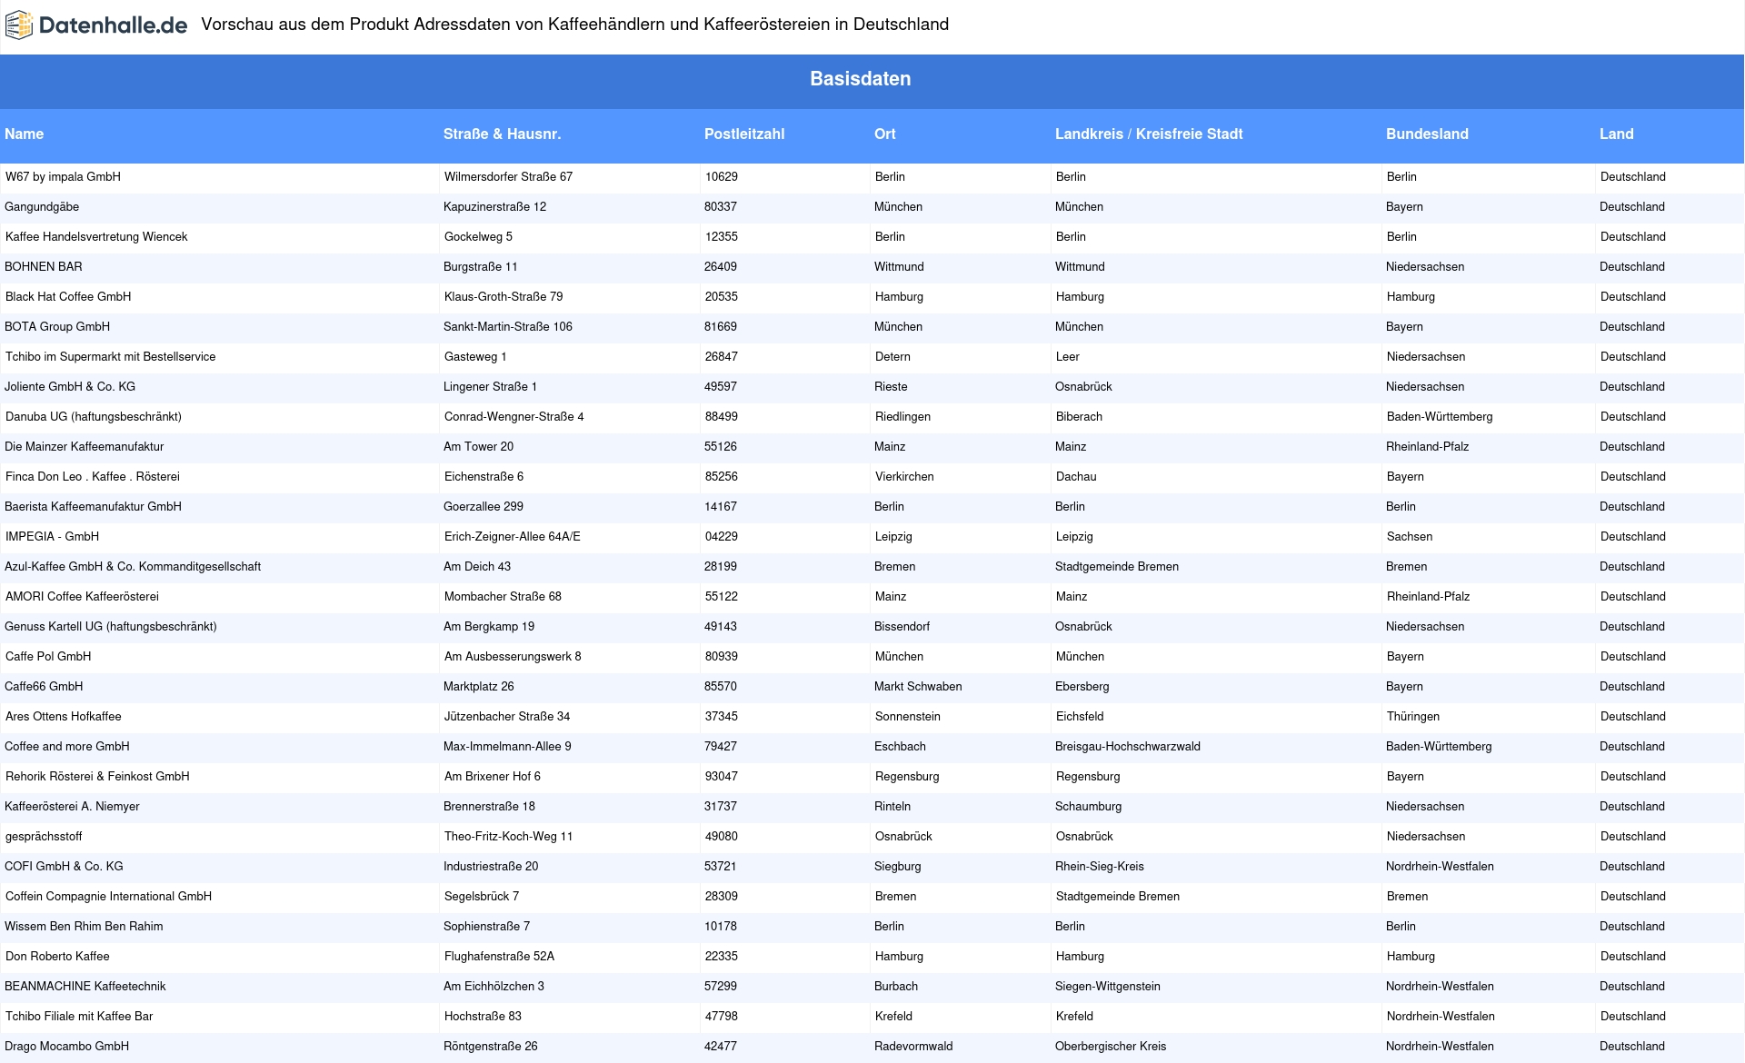Click Finca Don Leo . Kaffee . Rösterei
Viewport: 1745px width, 1063px height.
[x=93, y=477]
